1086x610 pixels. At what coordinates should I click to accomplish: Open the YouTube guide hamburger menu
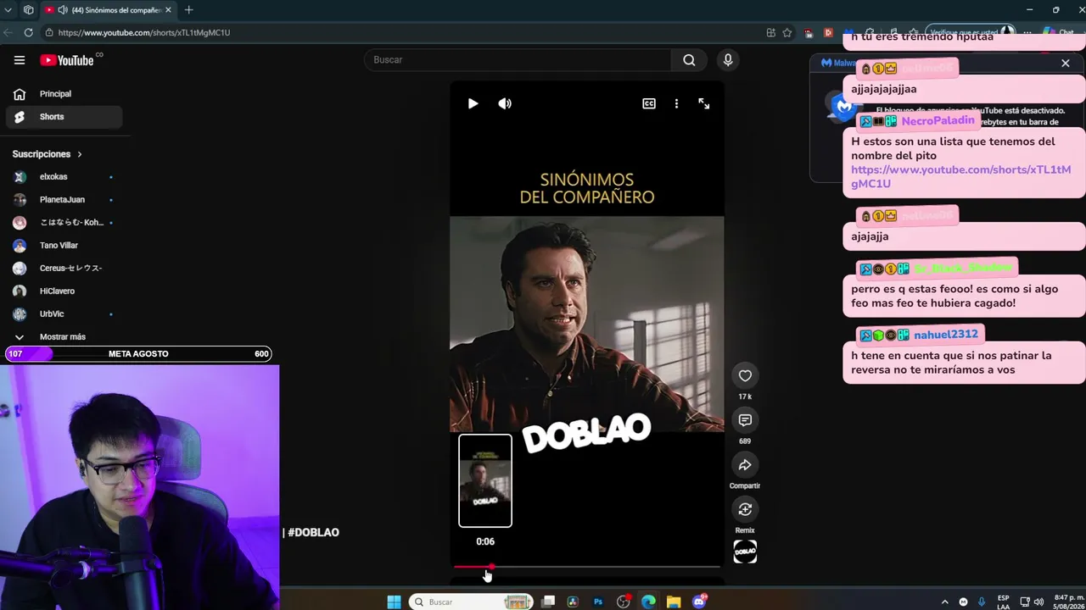[20, 60]
